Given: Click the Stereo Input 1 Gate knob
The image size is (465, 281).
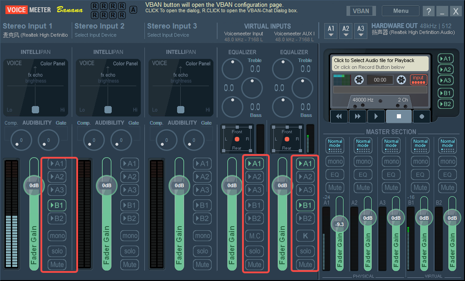Looking at the screenshot, I should click(x=48, y=140).
